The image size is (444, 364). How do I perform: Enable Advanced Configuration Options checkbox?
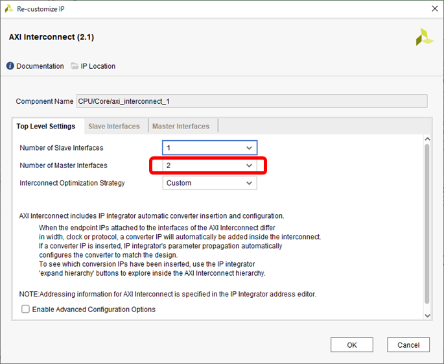(x=26, y=309)
